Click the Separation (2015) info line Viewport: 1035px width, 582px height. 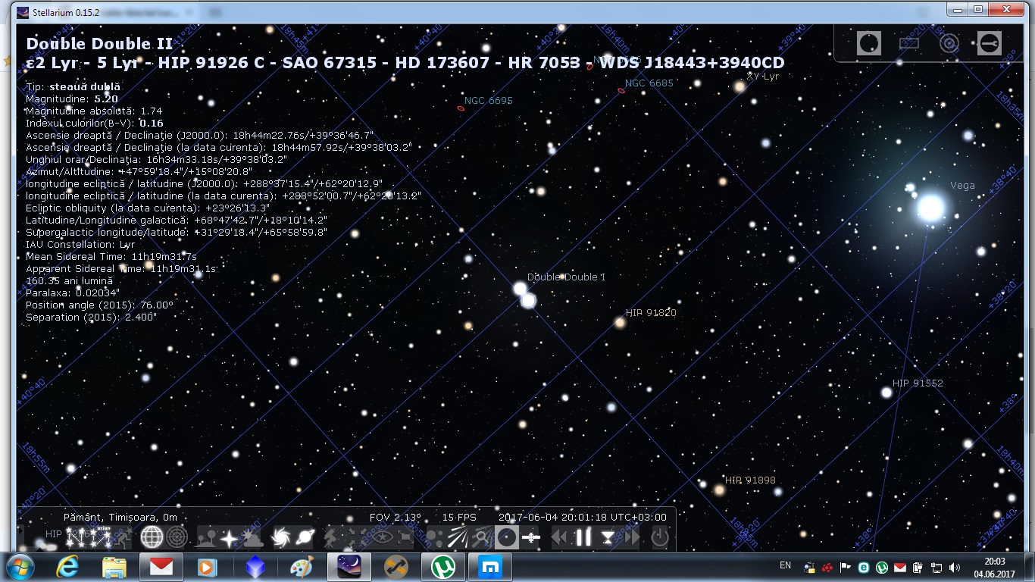click(92, 317)
